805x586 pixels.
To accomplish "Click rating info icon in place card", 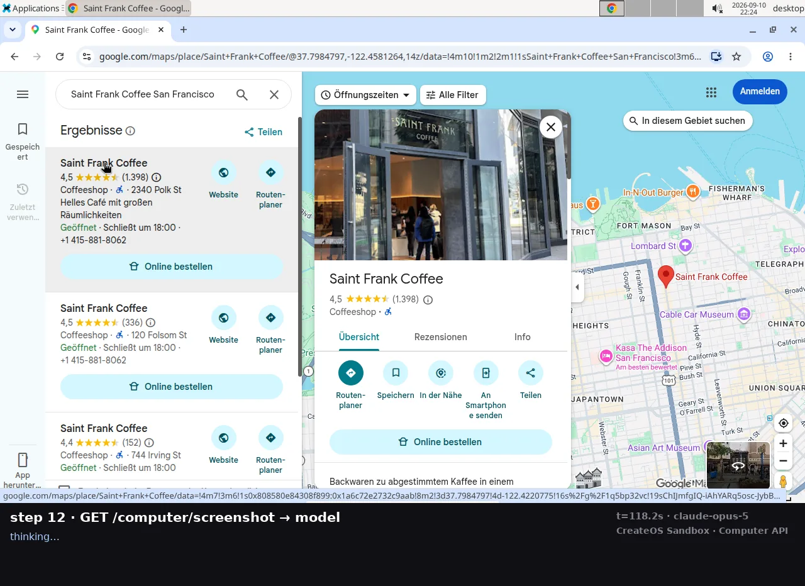I will click(x=428, y=300).
